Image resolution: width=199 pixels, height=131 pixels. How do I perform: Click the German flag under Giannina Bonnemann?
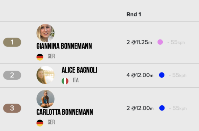point(40,57)
